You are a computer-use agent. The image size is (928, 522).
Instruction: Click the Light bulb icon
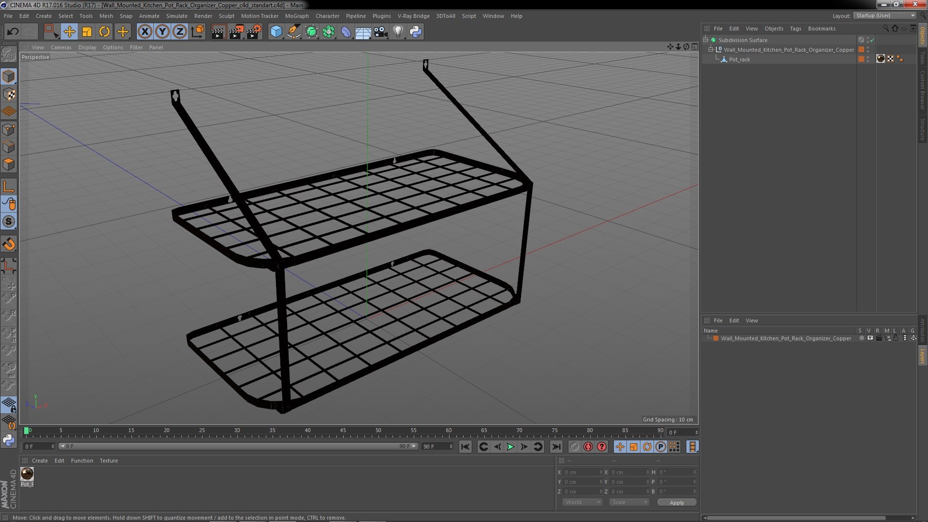(x=398, y=32)
